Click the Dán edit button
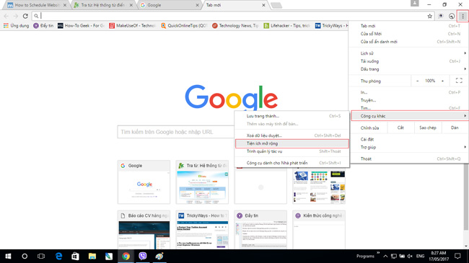469x263 pixels. coord(455,128)
